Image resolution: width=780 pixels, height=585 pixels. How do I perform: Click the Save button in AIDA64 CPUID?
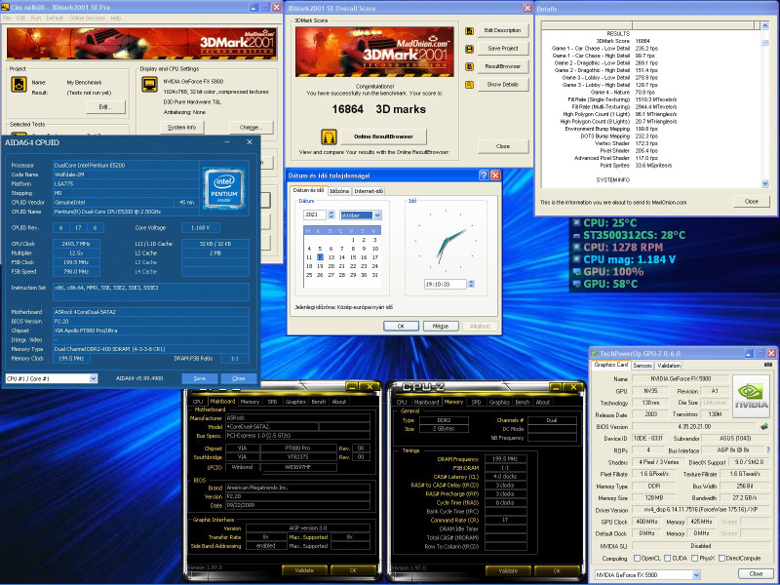tap(200, 378)
